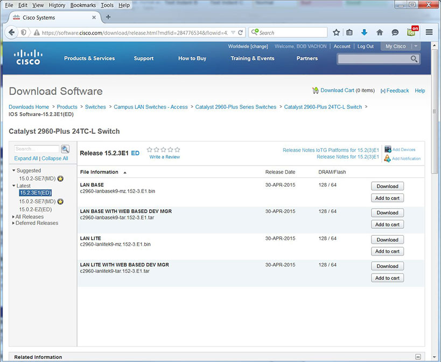
Task: Click the Add Notification bell icon
Action: click(388, 159)
